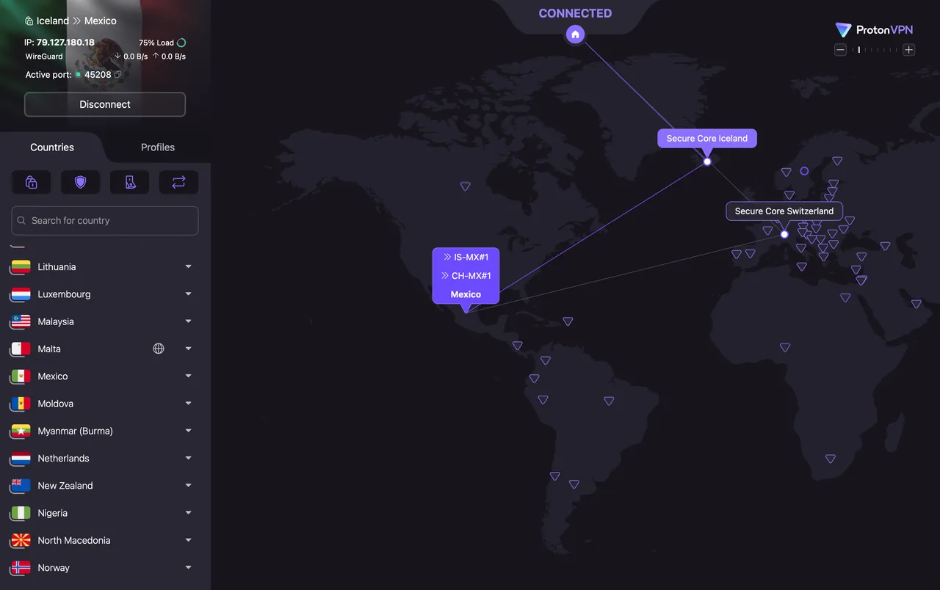Image resolution: width=940 pixels, height=590 pixels.
Task: Click the Disconnect button
Action: (x=105, y=104)
